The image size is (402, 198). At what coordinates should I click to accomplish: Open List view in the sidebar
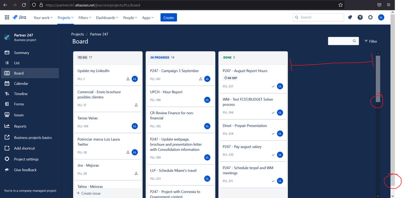[x=30, y=63]
